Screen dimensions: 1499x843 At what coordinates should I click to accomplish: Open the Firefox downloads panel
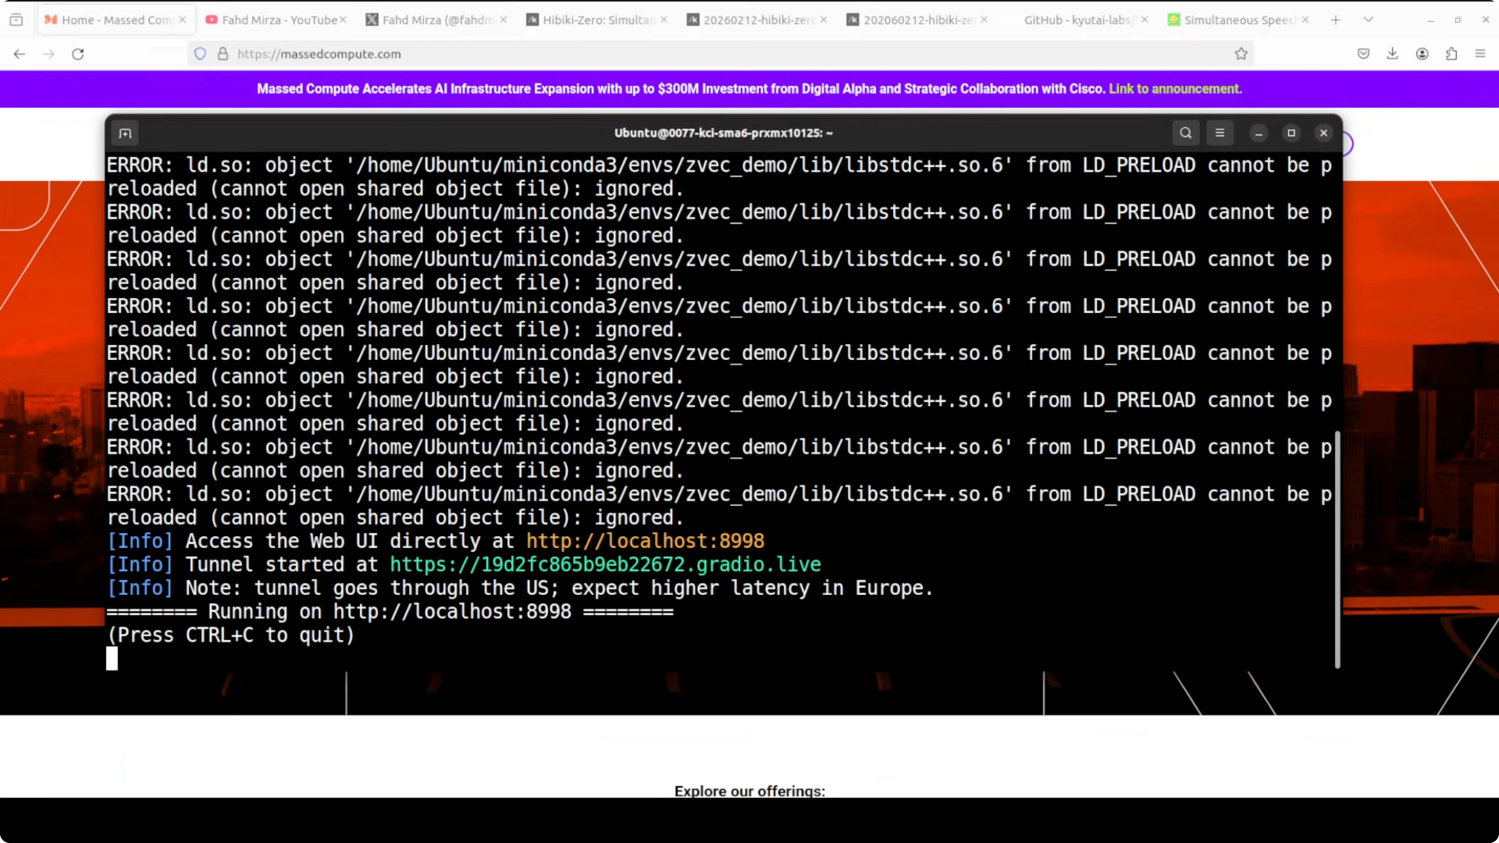click(1392, 54)
